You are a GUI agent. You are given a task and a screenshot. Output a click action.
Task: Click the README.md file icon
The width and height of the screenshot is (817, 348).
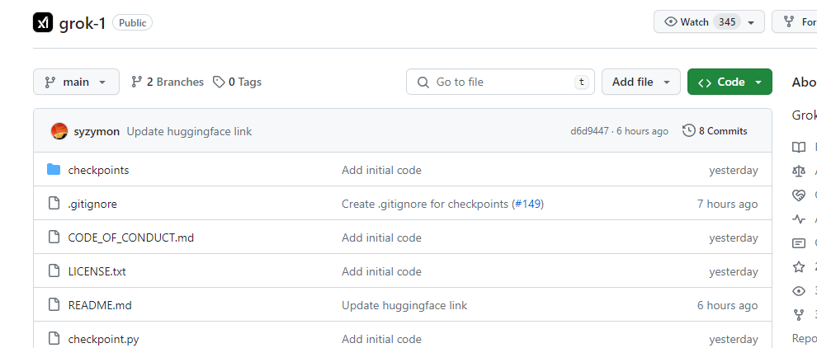click(x=54, y=305)
